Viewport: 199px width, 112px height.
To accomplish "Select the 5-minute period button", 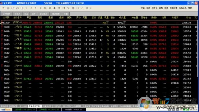I will [x=40, y=8].
